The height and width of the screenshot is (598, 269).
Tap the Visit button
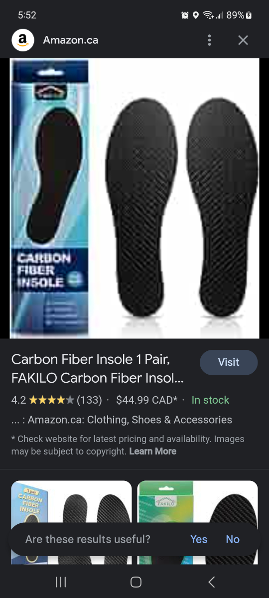pos(229,362)
